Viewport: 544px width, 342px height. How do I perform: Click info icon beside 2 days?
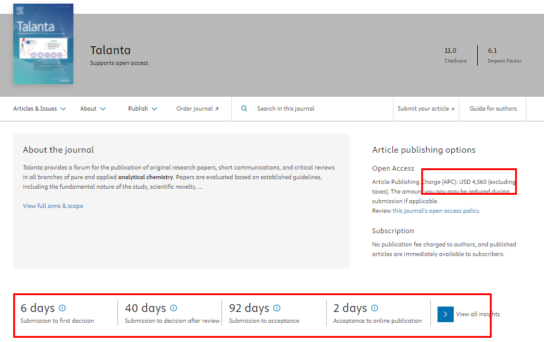coord(374,308)
